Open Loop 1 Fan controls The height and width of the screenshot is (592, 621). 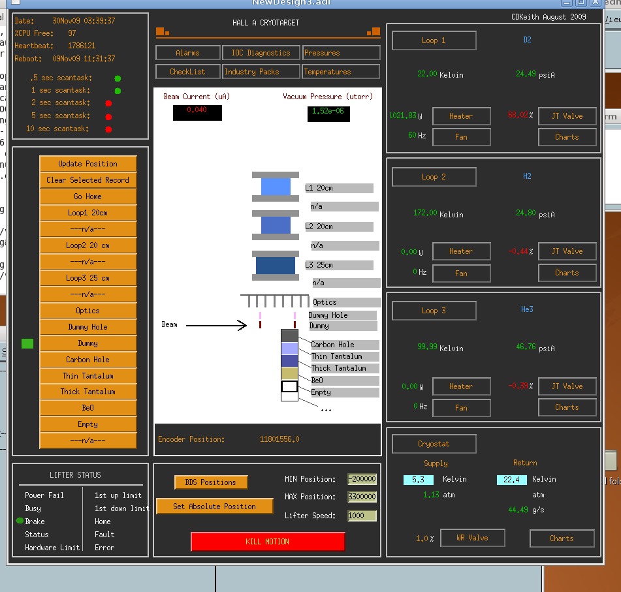(x=462, y=137)
